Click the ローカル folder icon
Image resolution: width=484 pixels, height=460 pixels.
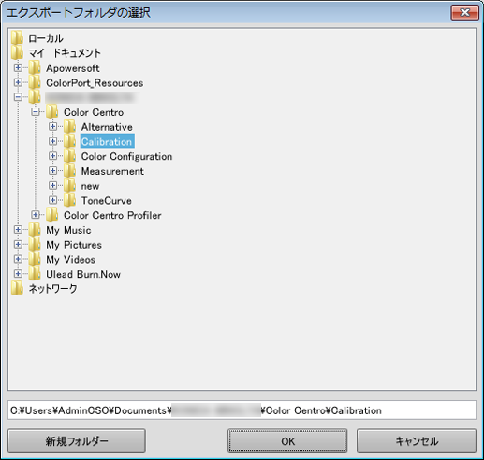pos(17,38)
